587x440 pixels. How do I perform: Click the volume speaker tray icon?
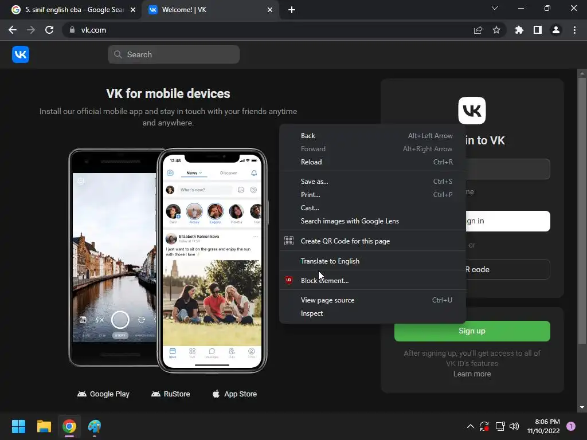514,426
